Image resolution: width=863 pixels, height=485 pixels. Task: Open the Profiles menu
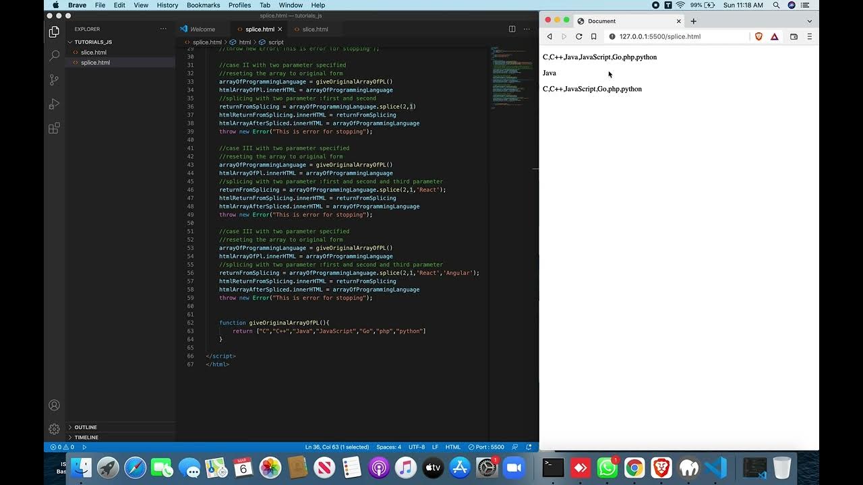[x=239, y=5]
